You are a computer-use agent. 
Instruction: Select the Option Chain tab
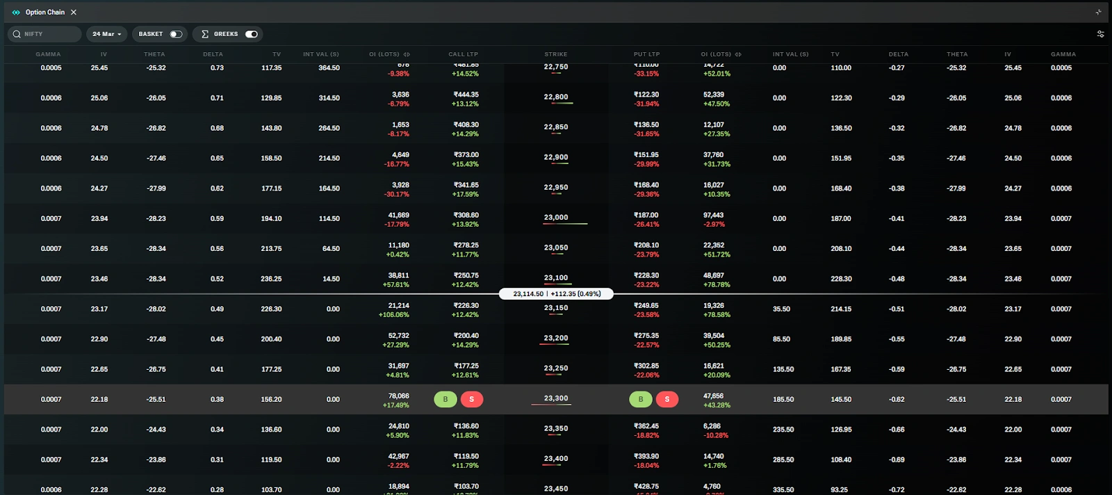pos(45,13)
